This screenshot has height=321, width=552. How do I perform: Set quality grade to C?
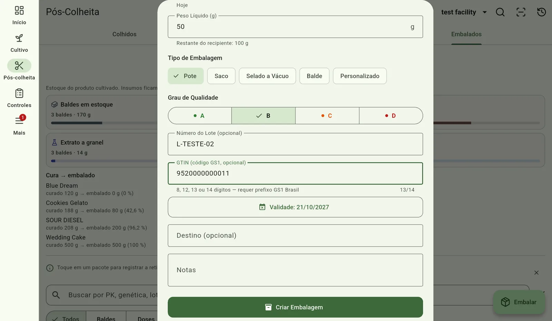pyautogui.click(x=327, y=116)
